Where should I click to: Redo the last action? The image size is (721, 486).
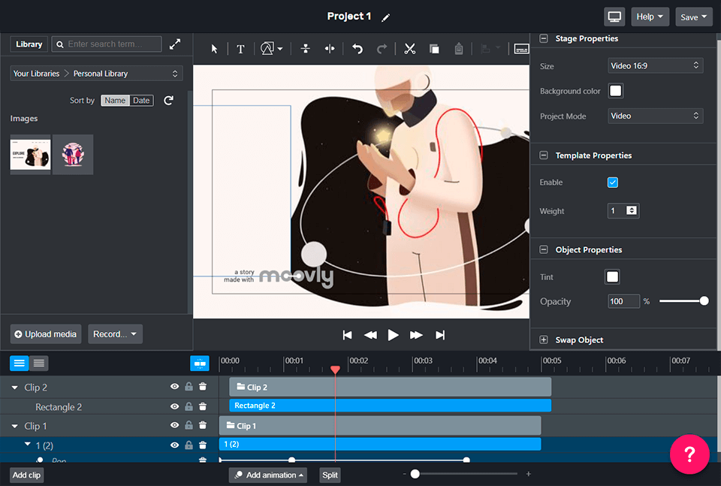(382, 48)
